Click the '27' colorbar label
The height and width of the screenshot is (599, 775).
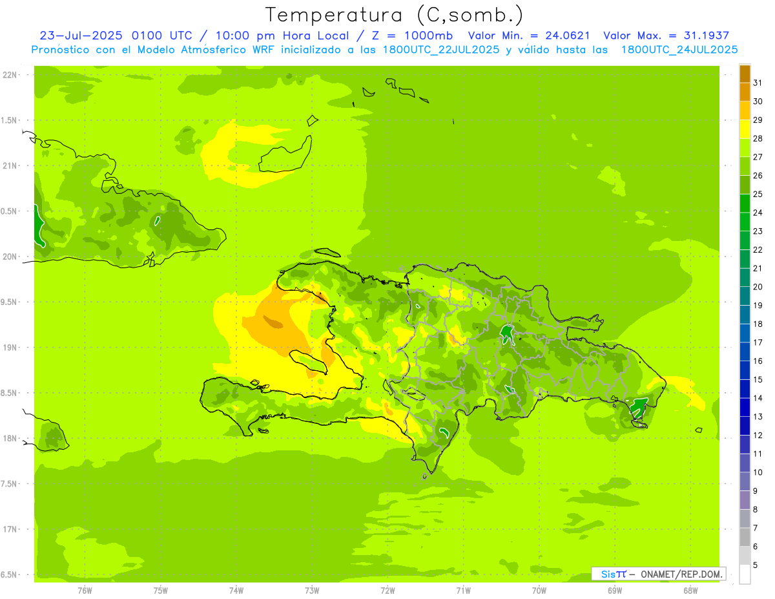pos(758,157)
